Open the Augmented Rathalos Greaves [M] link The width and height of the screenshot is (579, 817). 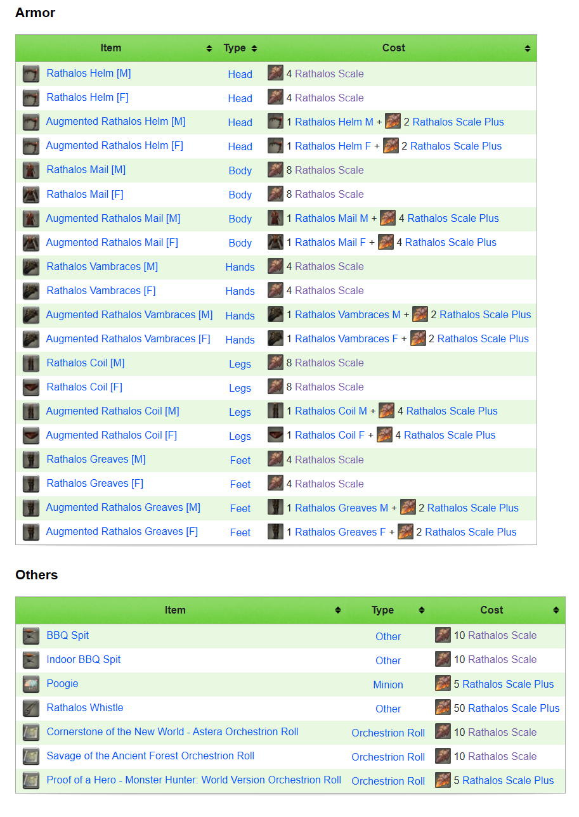123,507
